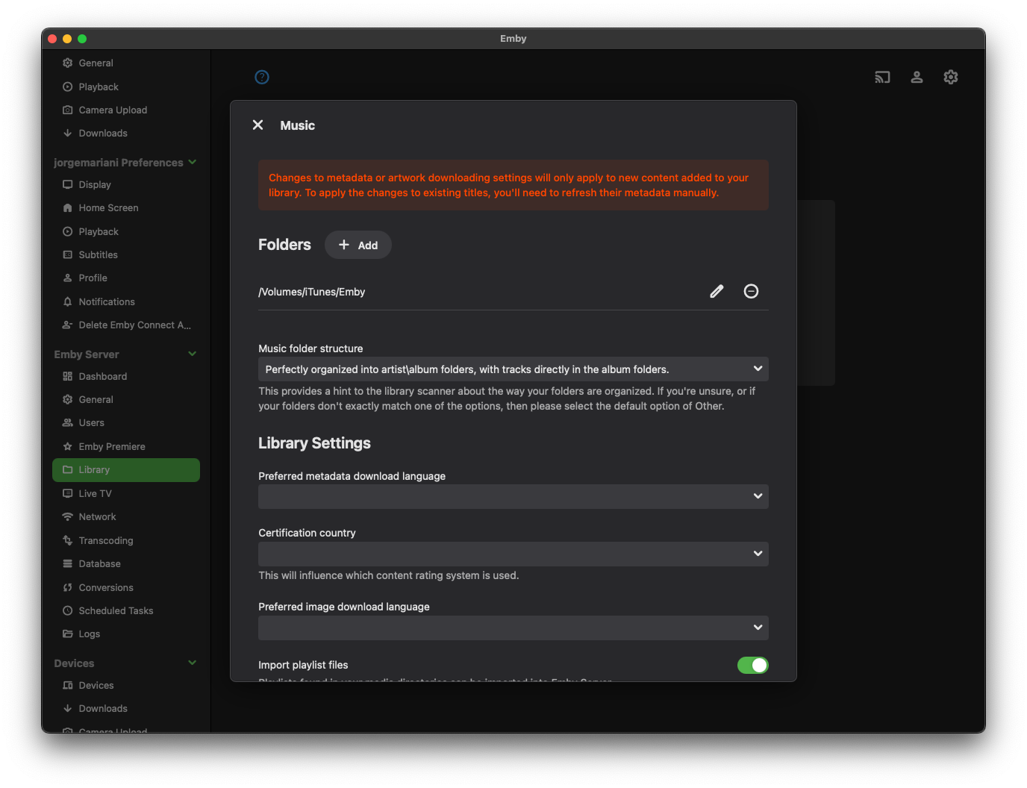Image resolution: width=1027 pixels, height=788 pixels.
Task: Click the cast to device icon
Action: click(882, 77)
